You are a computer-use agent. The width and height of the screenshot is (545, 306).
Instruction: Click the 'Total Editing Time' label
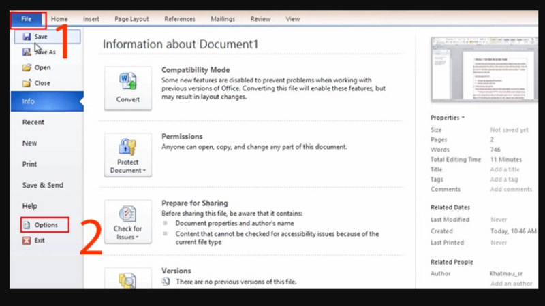click(x=456, y=160)
